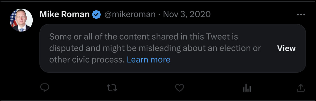Click View to reveal hidden tweet
The height and width of the screenshot is (101, 316).
(286, 48)
